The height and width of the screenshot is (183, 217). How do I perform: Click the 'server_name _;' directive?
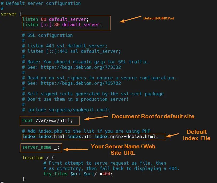tap(41, 147)
